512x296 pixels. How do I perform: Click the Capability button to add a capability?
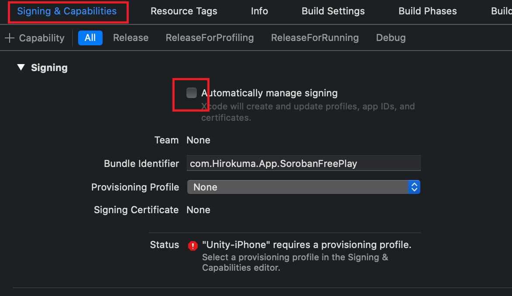click(35, 38)
